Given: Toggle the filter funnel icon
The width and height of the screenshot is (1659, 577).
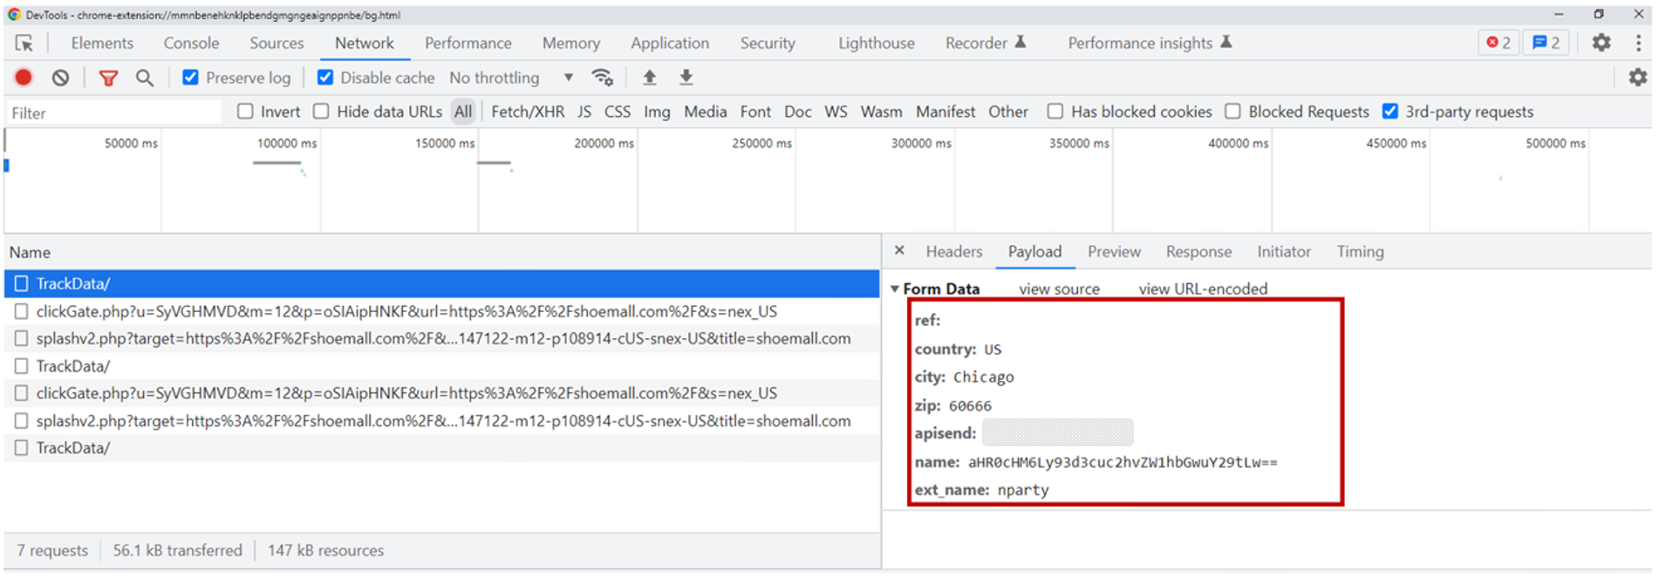Looking at the screenshot, I should click(108, 78).
